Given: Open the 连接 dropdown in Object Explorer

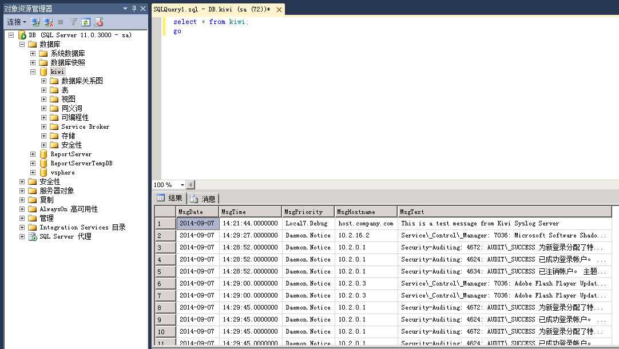Looking at the screenshot, I should coord(17,22).
